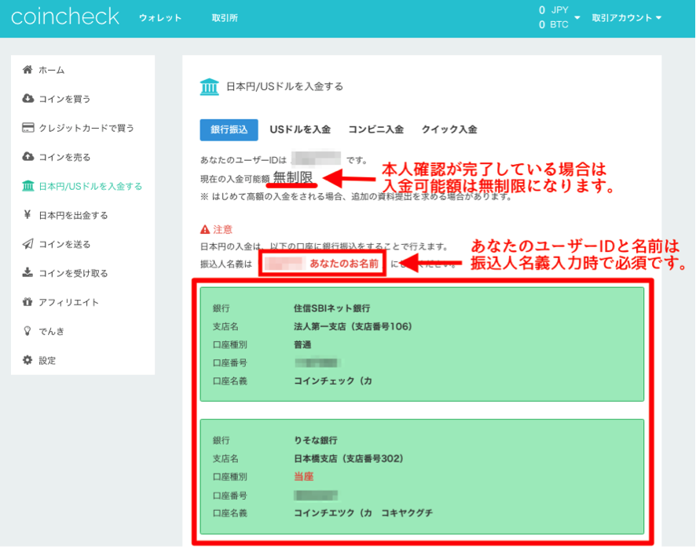Switch to USドルを入金 tab
Screen dimensions: 696x547
300,129
